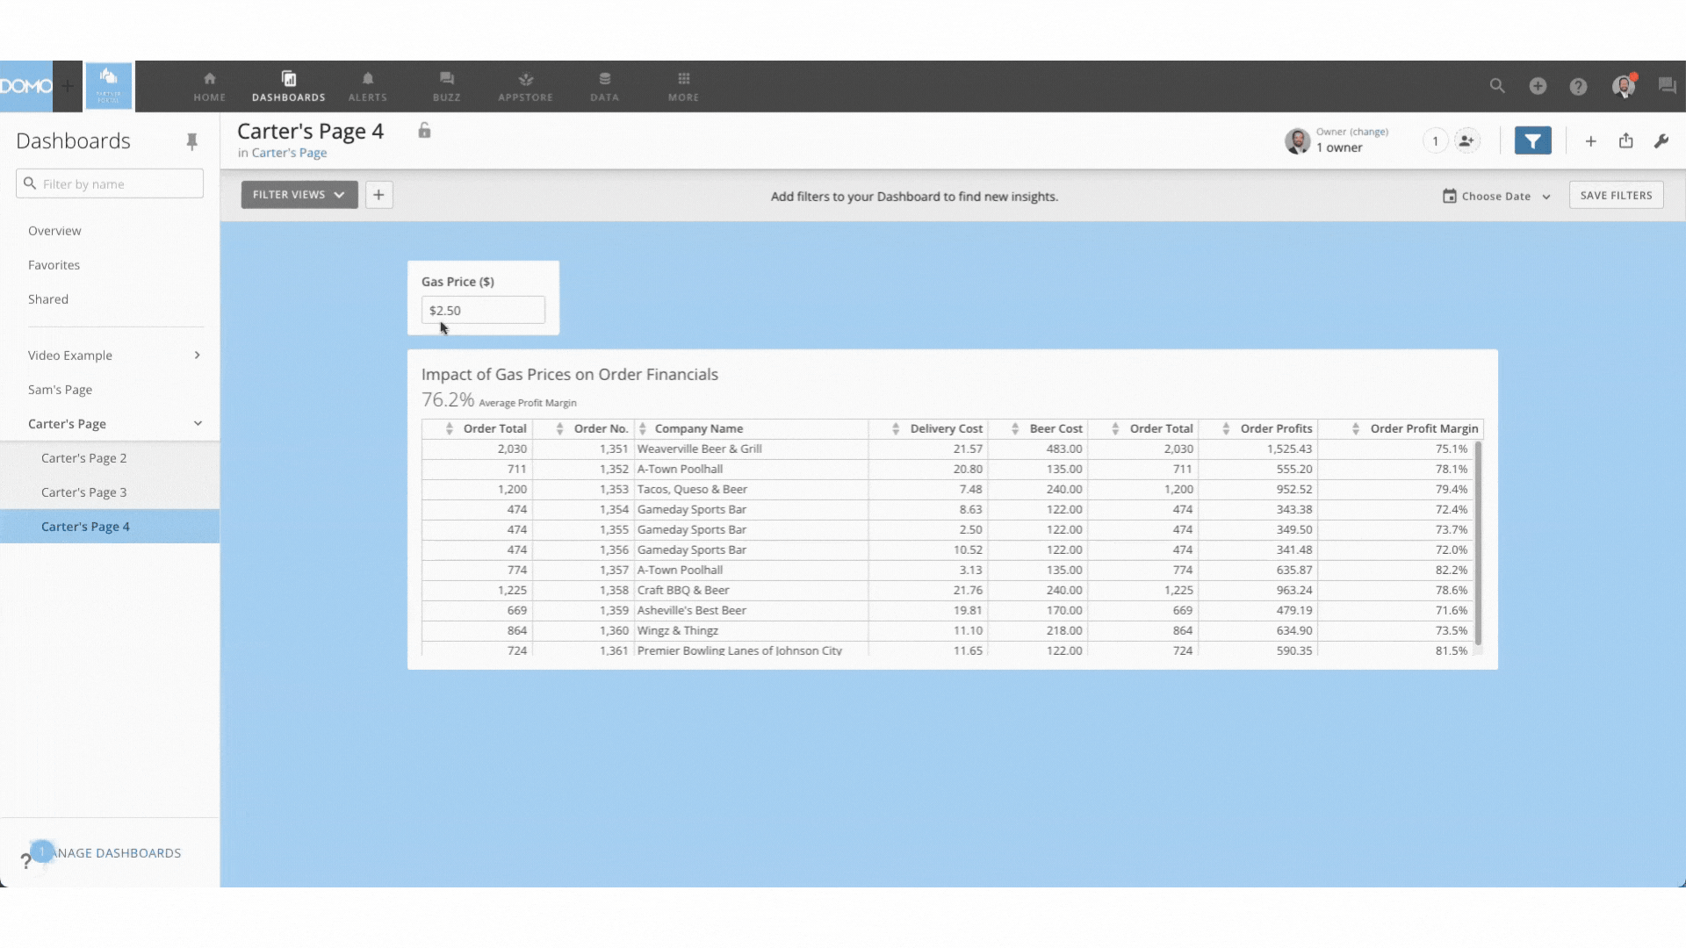
Task: Click the Filter by name search field
Action: point(110,183)
